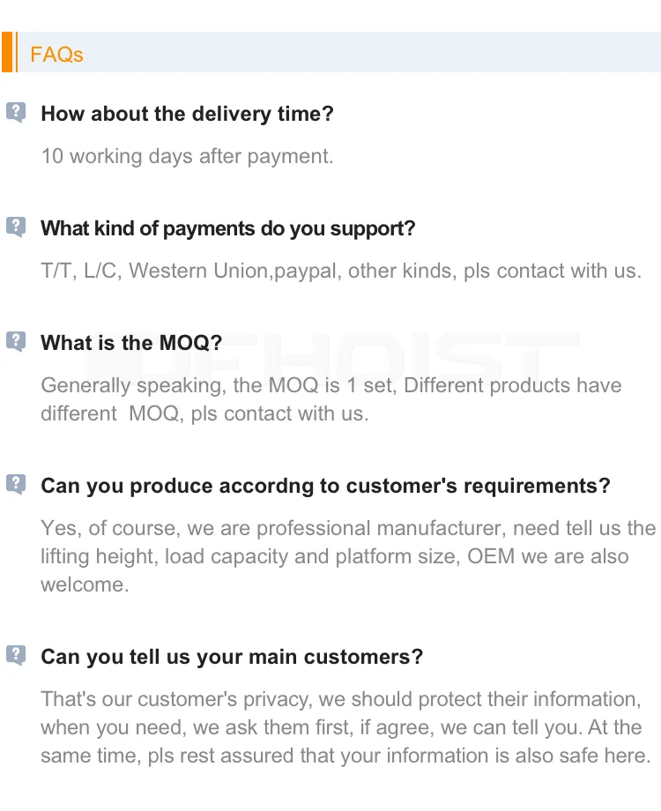Expand the 'What is the MOQ?' question
Image resolution: width=661 pixels, height=811 pixels.
click(x=131, y=343)
